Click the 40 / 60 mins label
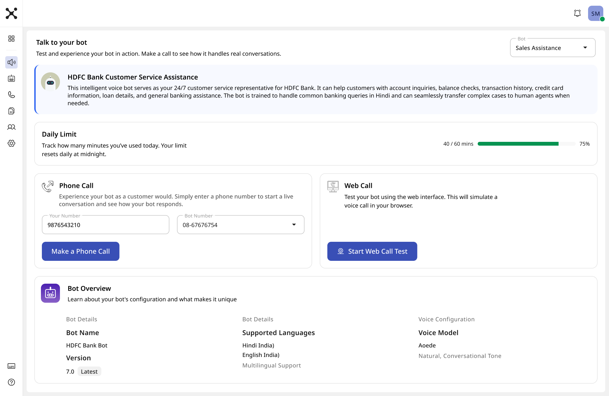Image resolution: width=609 pixels, height=396 pixels. (x=458, y=144)
